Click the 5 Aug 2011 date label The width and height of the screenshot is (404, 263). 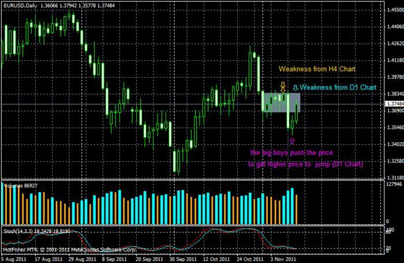pos(13,259)
